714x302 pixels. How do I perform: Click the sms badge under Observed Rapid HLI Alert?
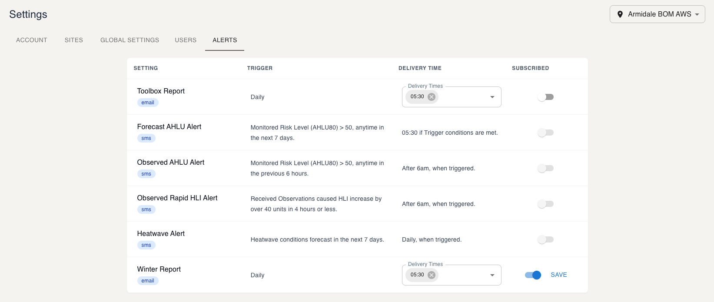(146, 209)
